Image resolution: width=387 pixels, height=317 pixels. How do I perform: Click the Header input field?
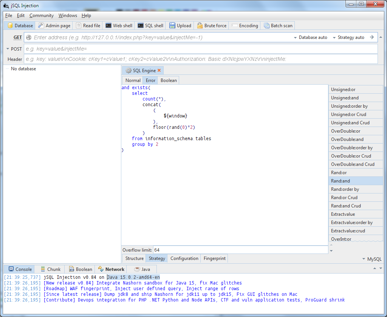(201, 59)
